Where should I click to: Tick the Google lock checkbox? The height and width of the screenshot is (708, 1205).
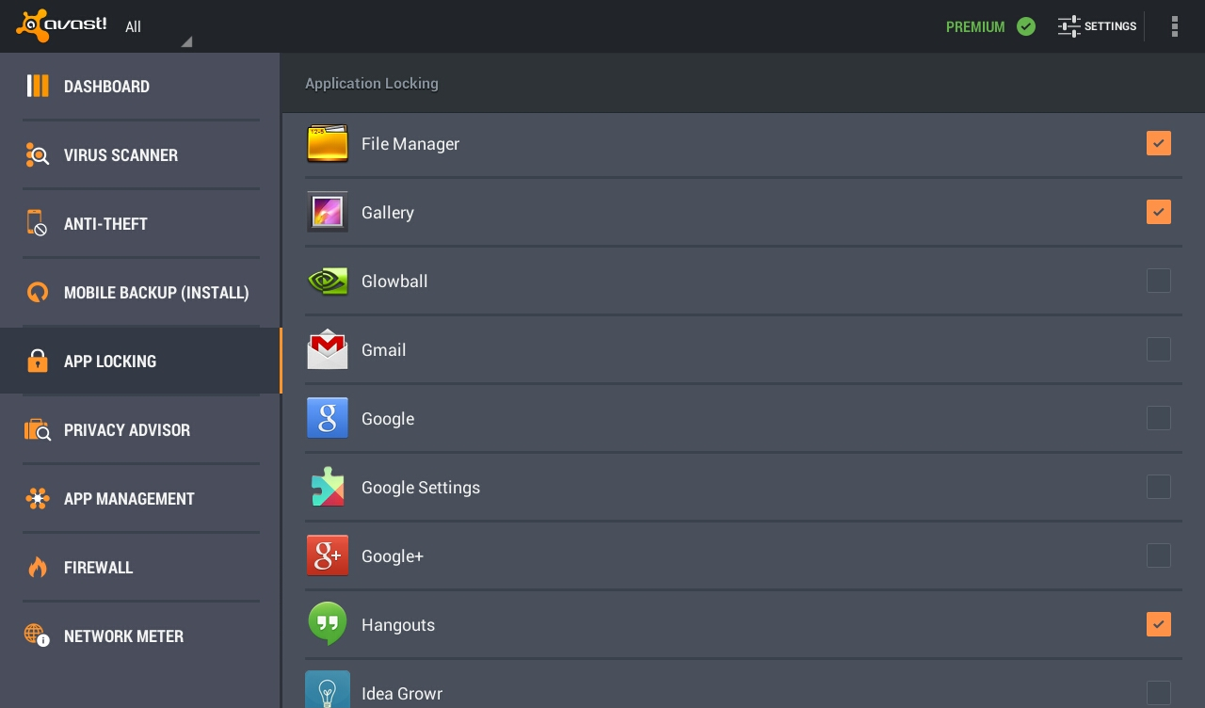(1159, 418)
